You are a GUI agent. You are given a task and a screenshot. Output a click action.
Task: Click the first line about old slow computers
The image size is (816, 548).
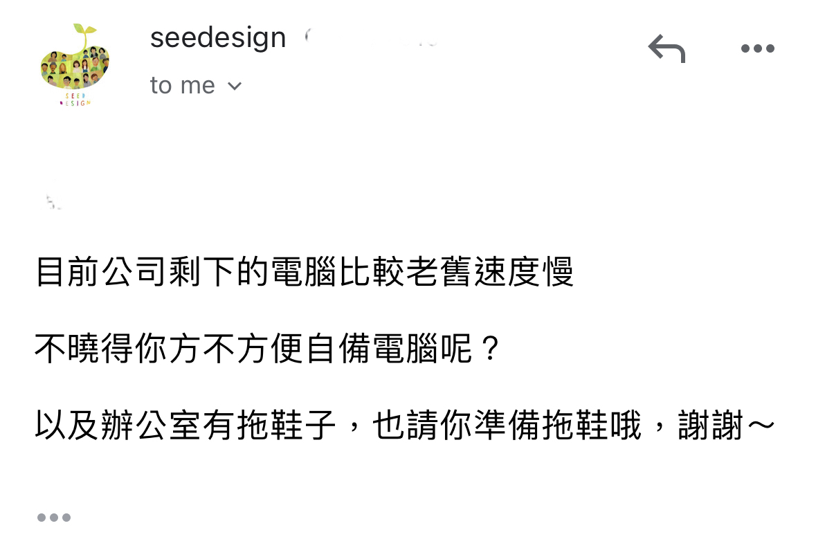pyautogui.click(x=305, y=273)
